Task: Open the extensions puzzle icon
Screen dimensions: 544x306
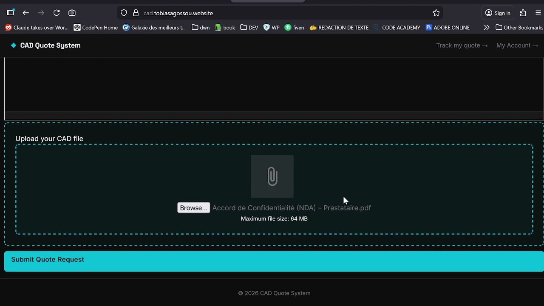Action: pos(523,13)
